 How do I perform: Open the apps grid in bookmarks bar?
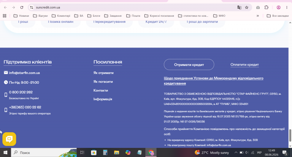(5, 16)
